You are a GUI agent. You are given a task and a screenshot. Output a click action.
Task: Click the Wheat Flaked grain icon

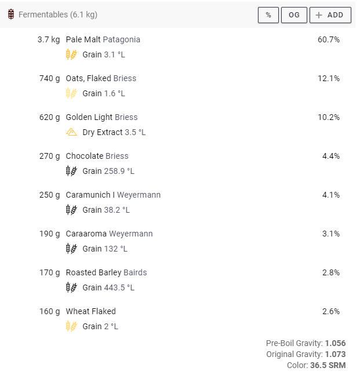tap(71, 326)
